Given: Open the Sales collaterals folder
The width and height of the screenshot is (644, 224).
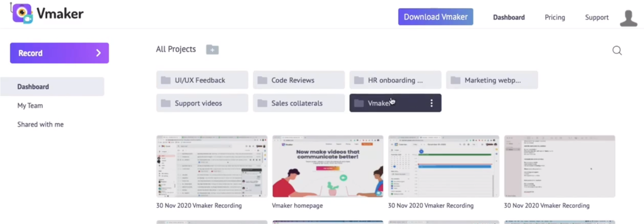Looking at the screenshot, I should click(x=298, y=103).
